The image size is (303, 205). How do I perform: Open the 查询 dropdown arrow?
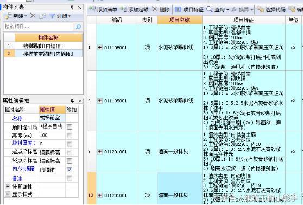pyautogui.click(x=228, y=10)
